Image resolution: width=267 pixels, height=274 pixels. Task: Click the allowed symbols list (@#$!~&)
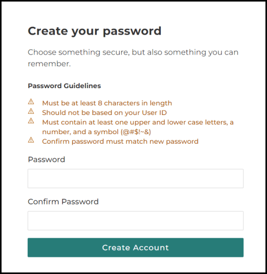136,132
